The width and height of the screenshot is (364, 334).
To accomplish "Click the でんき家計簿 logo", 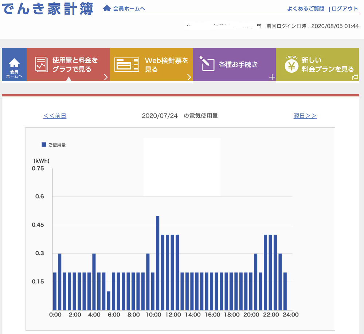I will pos(47,9).
